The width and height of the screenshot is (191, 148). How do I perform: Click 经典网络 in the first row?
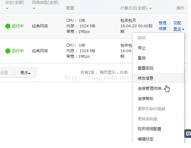pos(40,26)
